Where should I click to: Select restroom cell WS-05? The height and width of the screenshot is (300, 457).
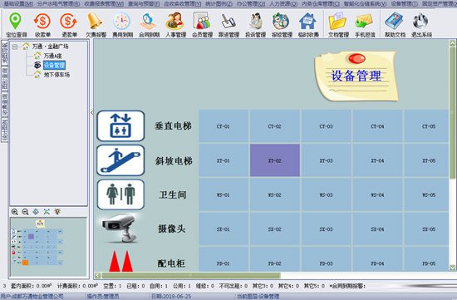pyautogui.click(x=426, y=194)
